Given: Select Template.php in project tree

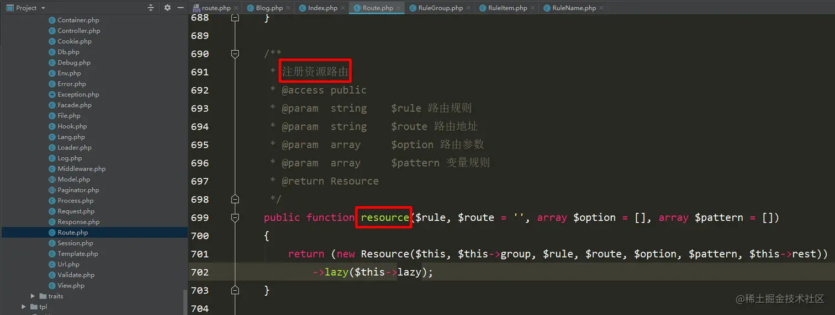Looking at the screenshot, I should pos(77,254).
